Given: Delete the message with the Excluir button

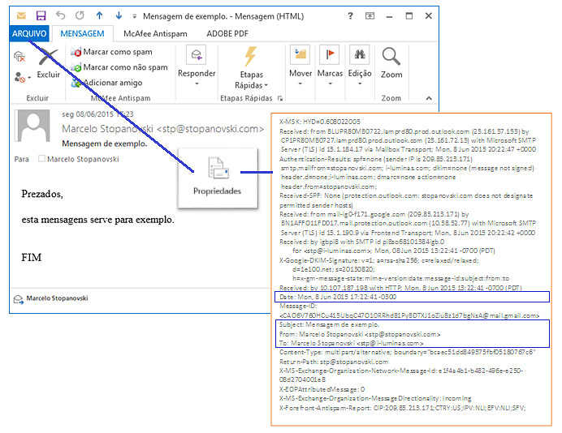Looking at the screenshot, I should [49, 63].
